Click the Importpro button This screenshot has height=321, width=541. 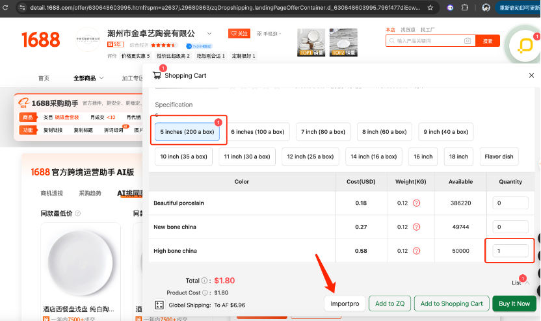(x=345, y=303)
